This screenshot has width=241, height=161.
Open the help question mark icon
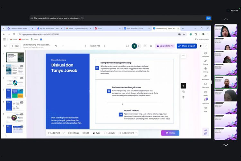coord(145,46)
